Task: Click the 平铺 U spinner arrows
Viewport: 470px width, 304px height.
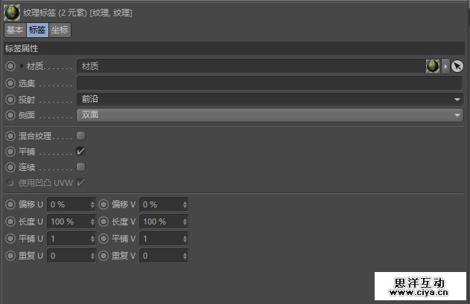Action: pyautogui.click(x=92, y=239)
